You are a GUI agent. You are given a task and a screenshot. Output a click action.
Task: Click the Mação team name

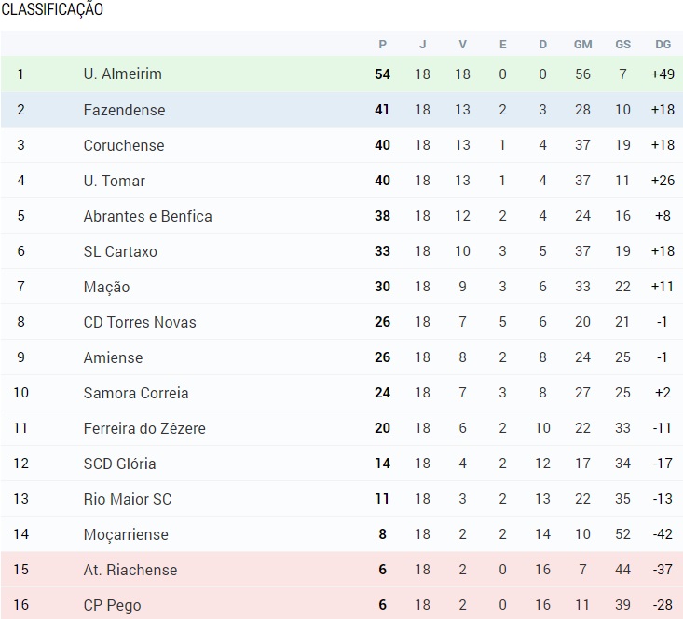pos(107,287)
